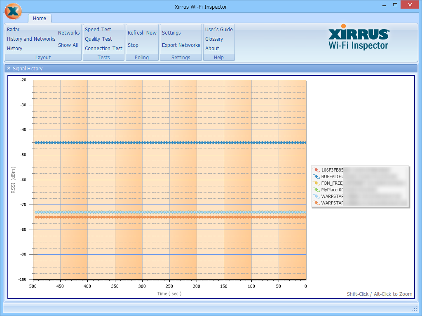422x316 pixels.
Task: Click the red 106F3FB85 legend marker
Action: (316, 170)
